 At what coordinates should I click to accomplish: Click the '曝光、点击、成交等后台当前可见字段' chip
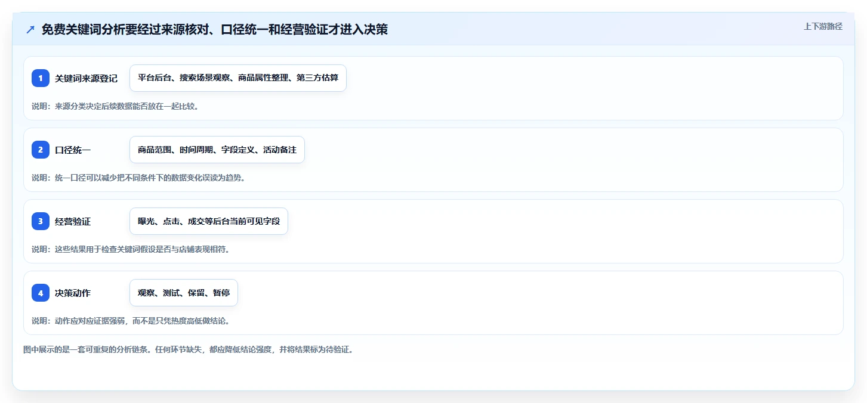(x=209, y=221)
